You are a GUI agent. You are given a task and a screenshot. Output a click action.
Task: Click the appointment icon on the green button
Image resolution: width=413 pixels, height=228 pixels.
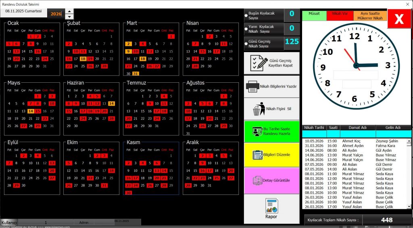(x=257, y=131)
